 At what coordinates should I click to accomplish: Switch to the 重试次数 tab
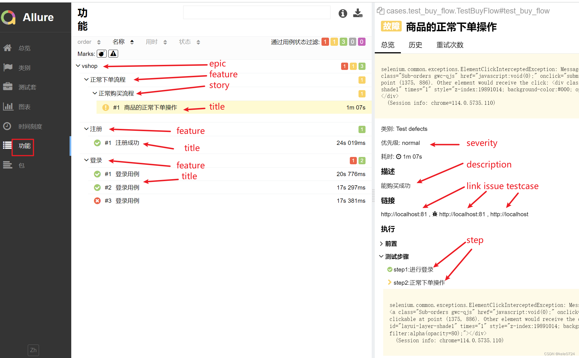(450, 45)
